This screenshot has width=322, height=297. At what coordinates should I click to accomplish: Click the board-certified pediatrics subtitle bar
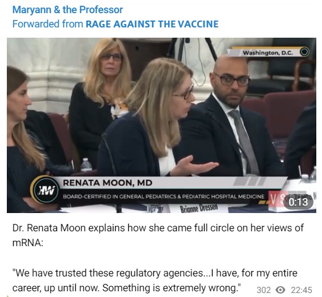[164, 196]
